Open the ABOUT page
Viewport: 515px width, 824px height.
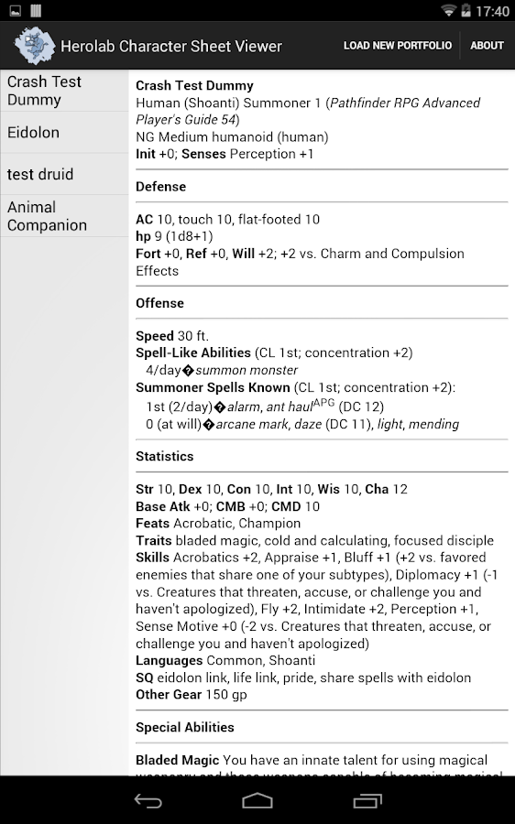(x=488, y=46)
